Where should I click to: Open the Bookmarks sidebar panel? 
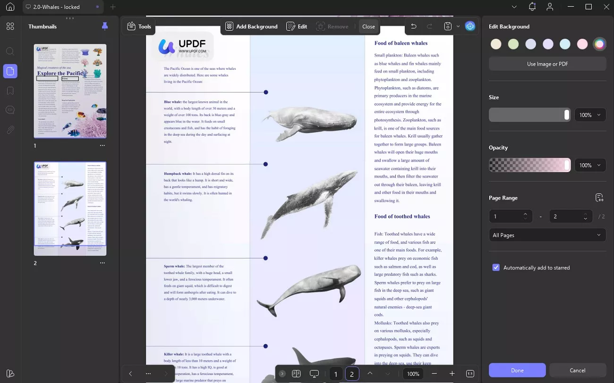click(x=10, y=91)
